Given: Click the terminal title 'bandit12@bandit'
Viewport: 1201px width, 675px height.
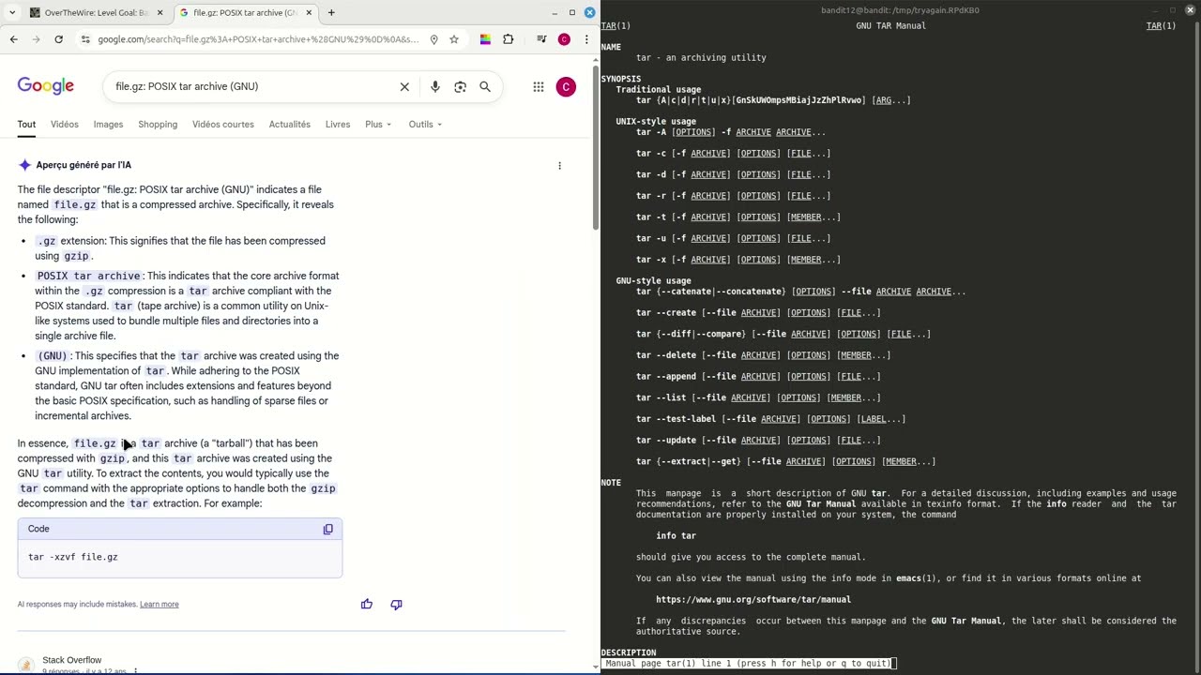Looking at the screenshot, I should (900, 10).
